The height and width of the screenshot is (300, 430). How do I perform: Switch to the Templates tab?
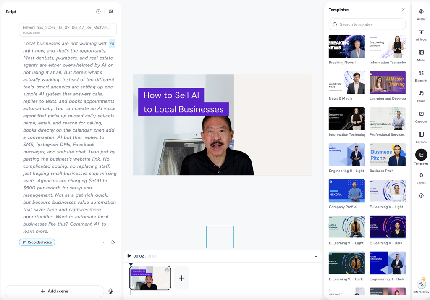coord(421,158)
